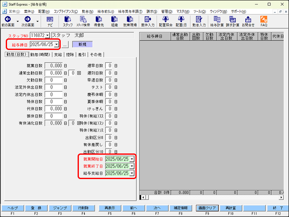This screenshot has height=217, width=289.
Task: Click the 再計算 F10 button
Action: pyautogui.click(x=231, y=208)
